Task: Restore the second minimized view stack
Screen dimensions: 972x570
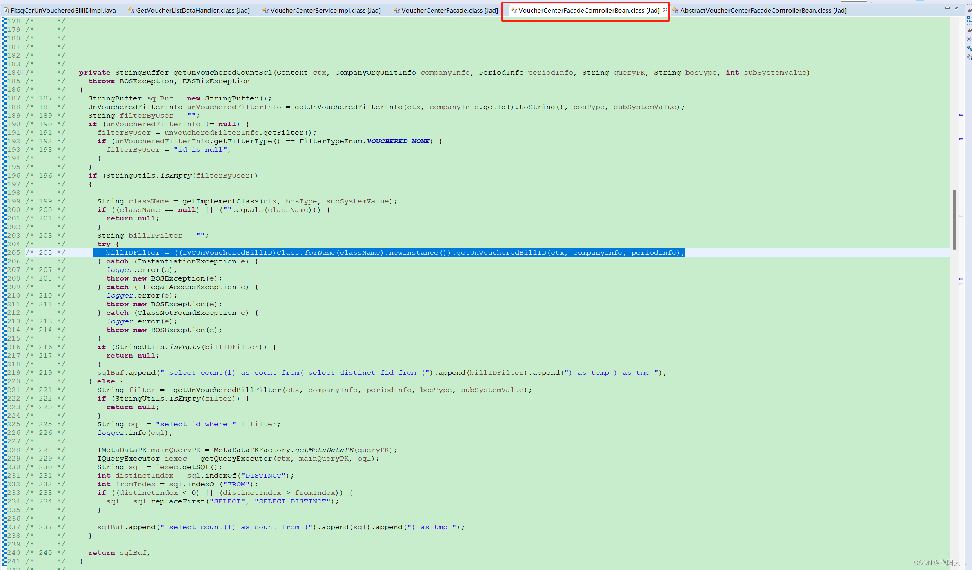Action: click(x=970, y=30)
